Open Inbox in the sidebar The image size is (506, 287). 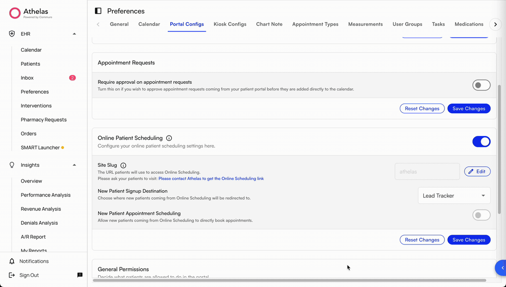[x=27, y=78]
